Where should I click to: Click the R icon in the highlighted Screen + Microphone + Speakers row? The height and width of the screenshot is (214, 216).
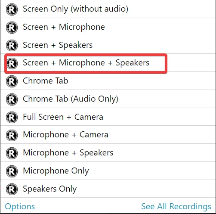12,63
